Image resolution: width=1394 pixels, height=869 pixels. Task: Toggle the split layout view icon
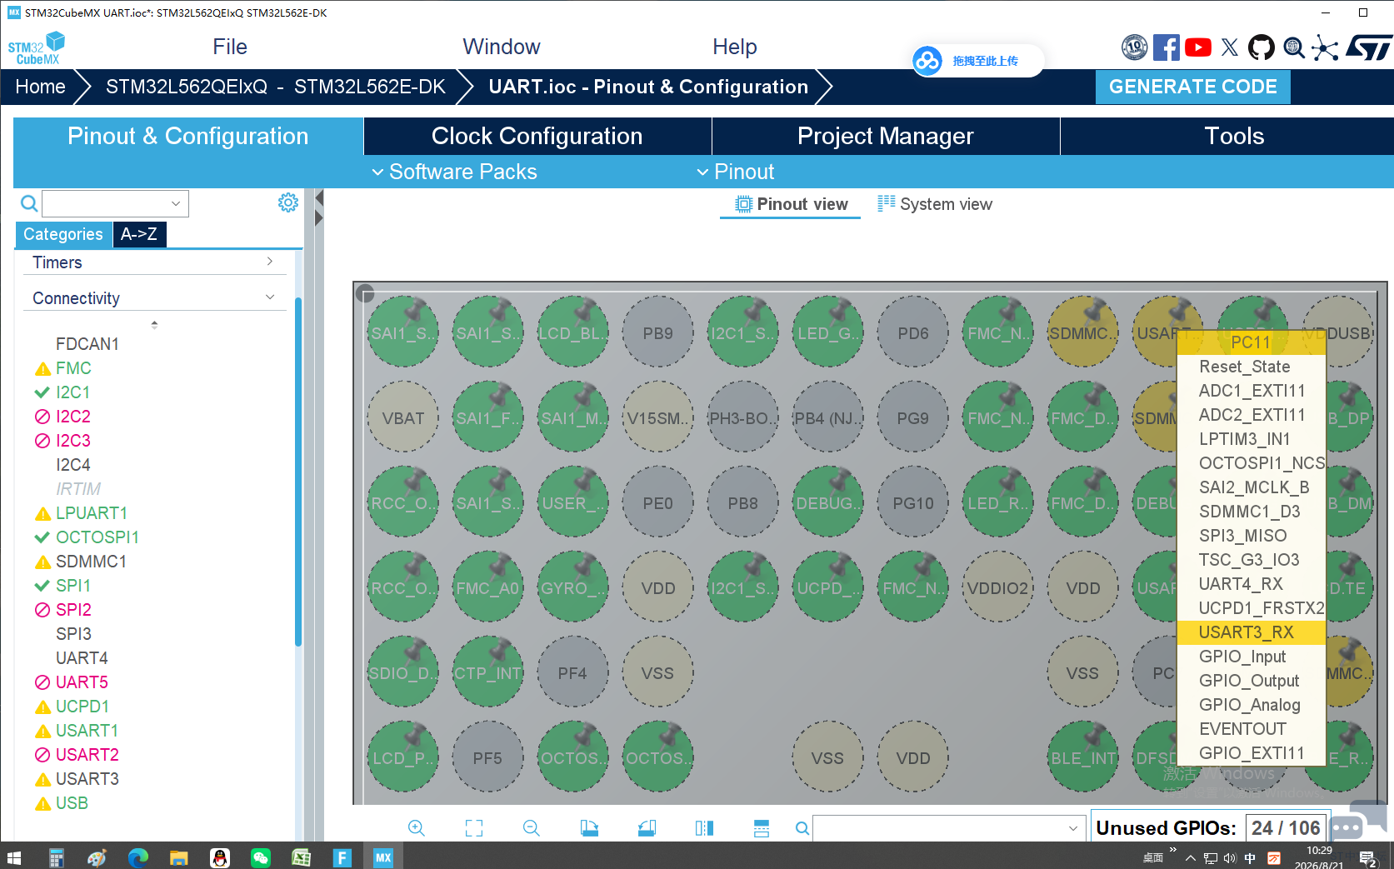coord(762,827)
